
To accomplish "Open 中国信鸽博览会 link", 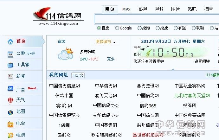I will click(x=65, y=115).
